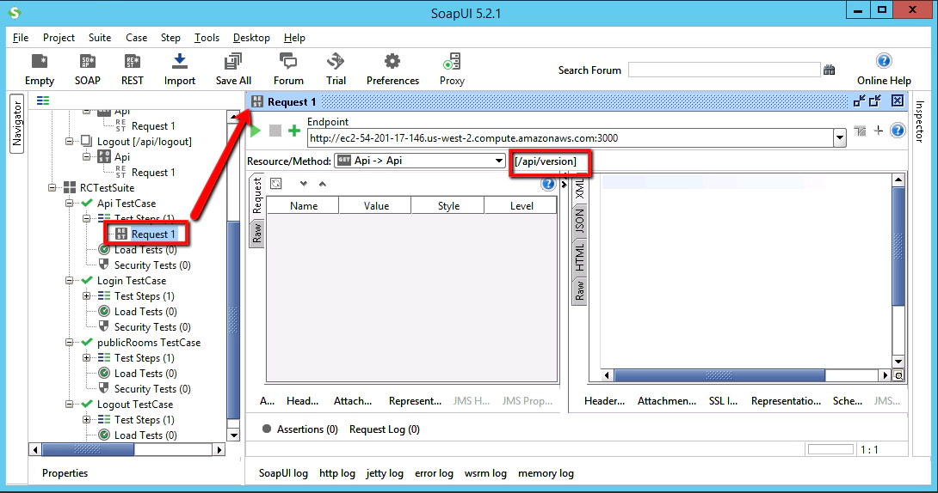This screenshot has height=493, width=938.
Task: Click the binoculars search forum icon
Action: click(x=829, y=70)
